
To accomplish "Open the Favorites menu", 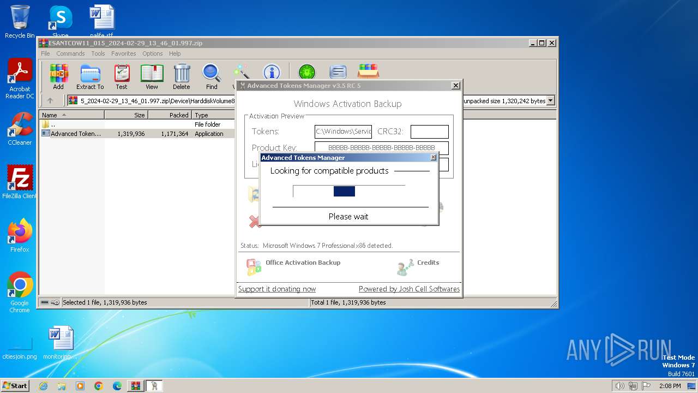I will click(124, 53).
